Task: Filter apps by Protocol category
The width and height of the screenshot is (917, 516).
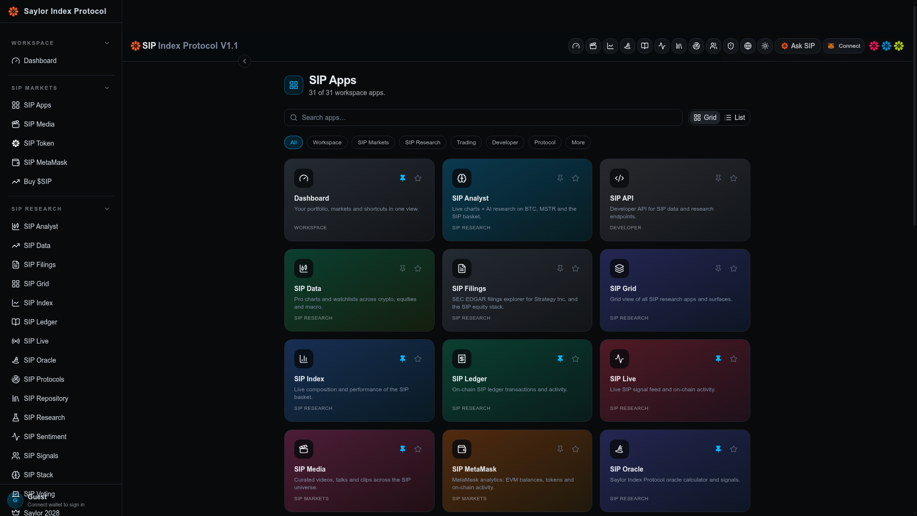Action: pyautogui.click(x=545, y=142)
